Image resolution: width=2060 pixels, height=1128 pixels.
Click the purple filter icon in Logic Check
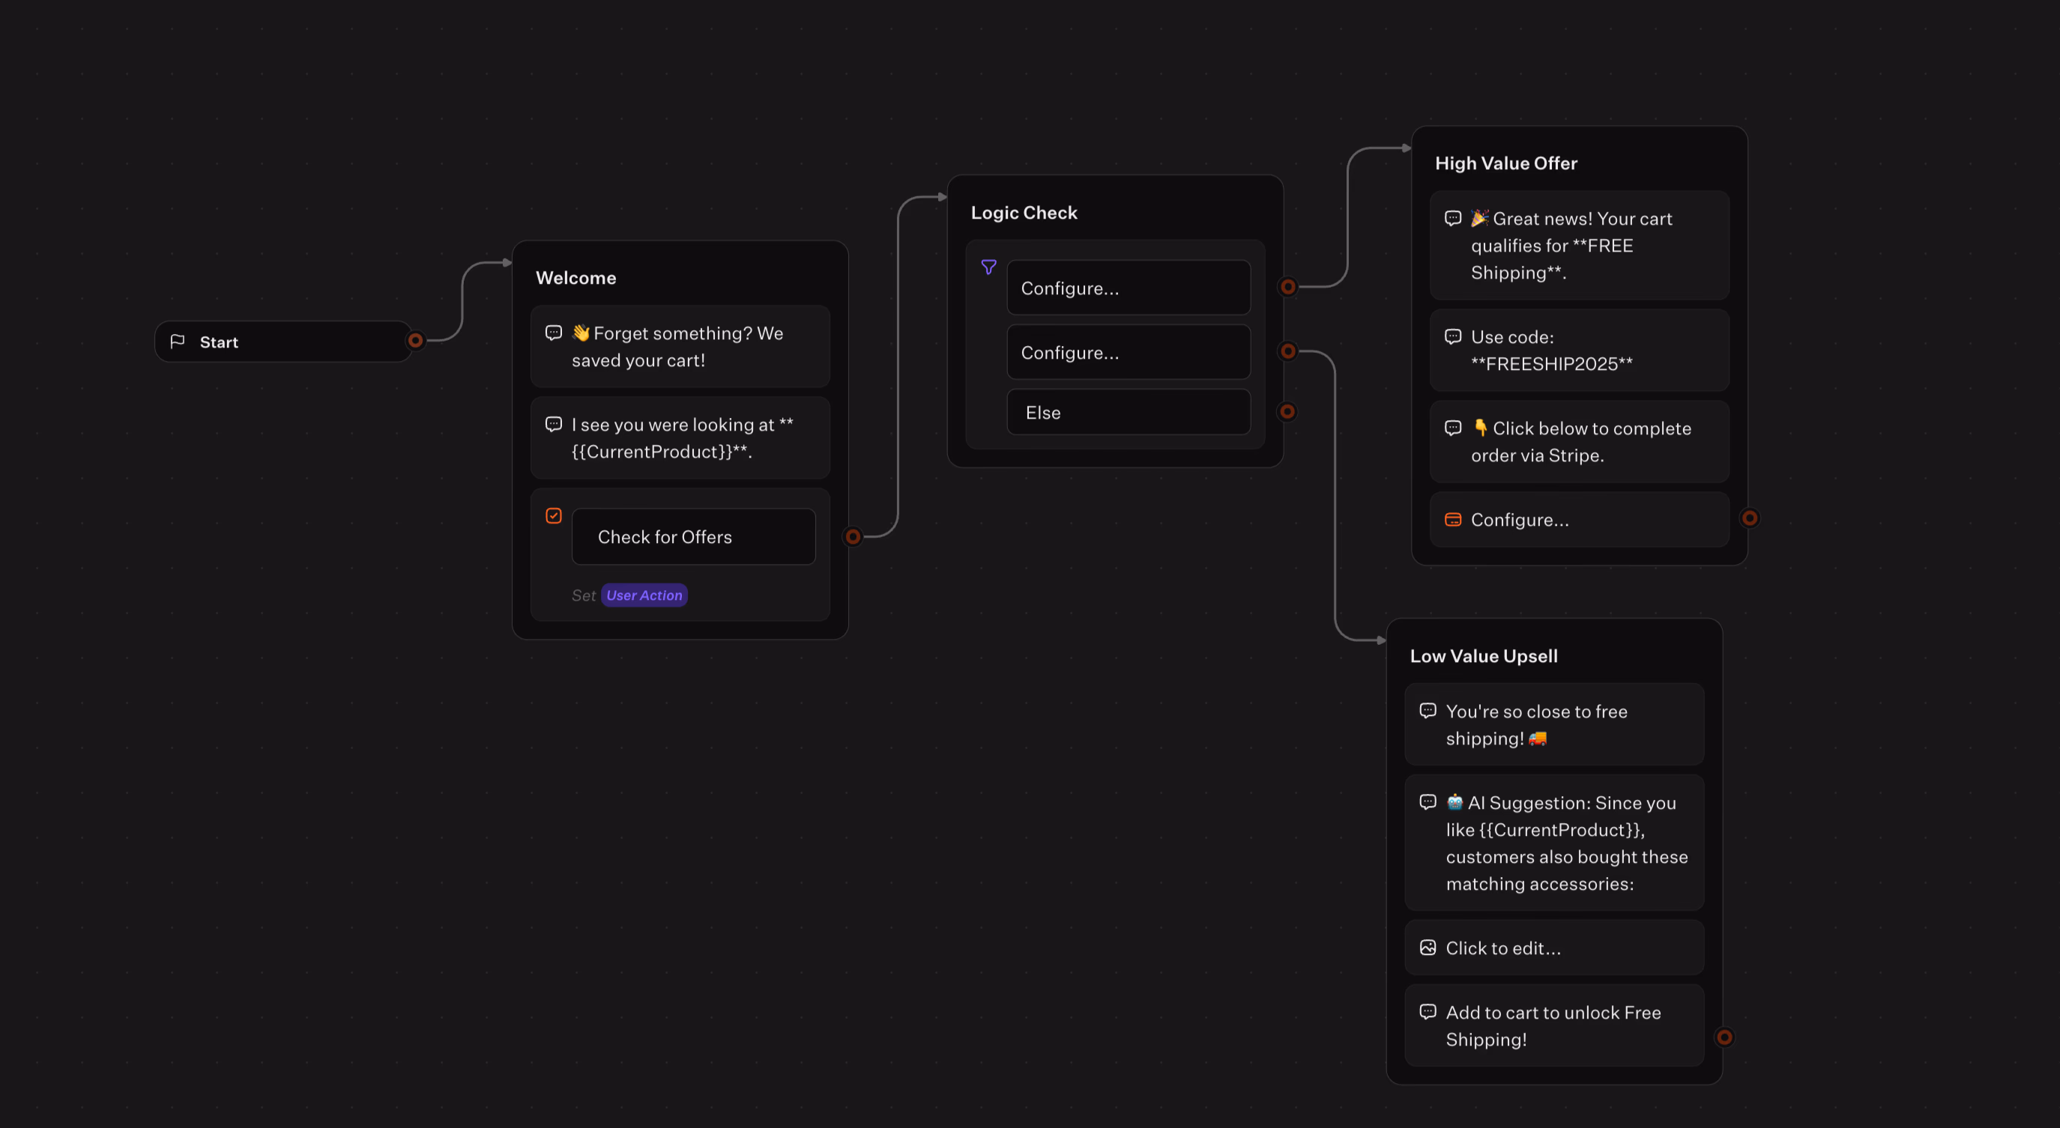tap(988, 267)
